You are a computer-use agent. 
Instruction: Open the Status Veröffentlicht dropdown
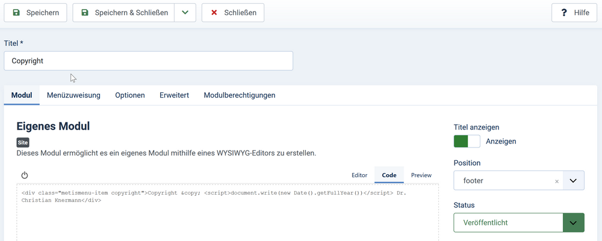(519, 222)
